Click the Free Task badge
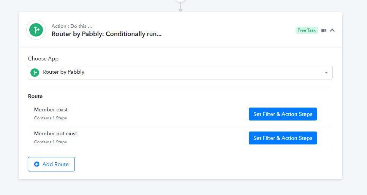Screen dimensions: 367x195 (306, 30)
